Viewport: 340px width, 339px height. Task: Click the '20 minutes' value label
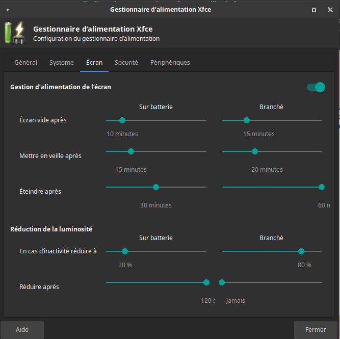267,170
